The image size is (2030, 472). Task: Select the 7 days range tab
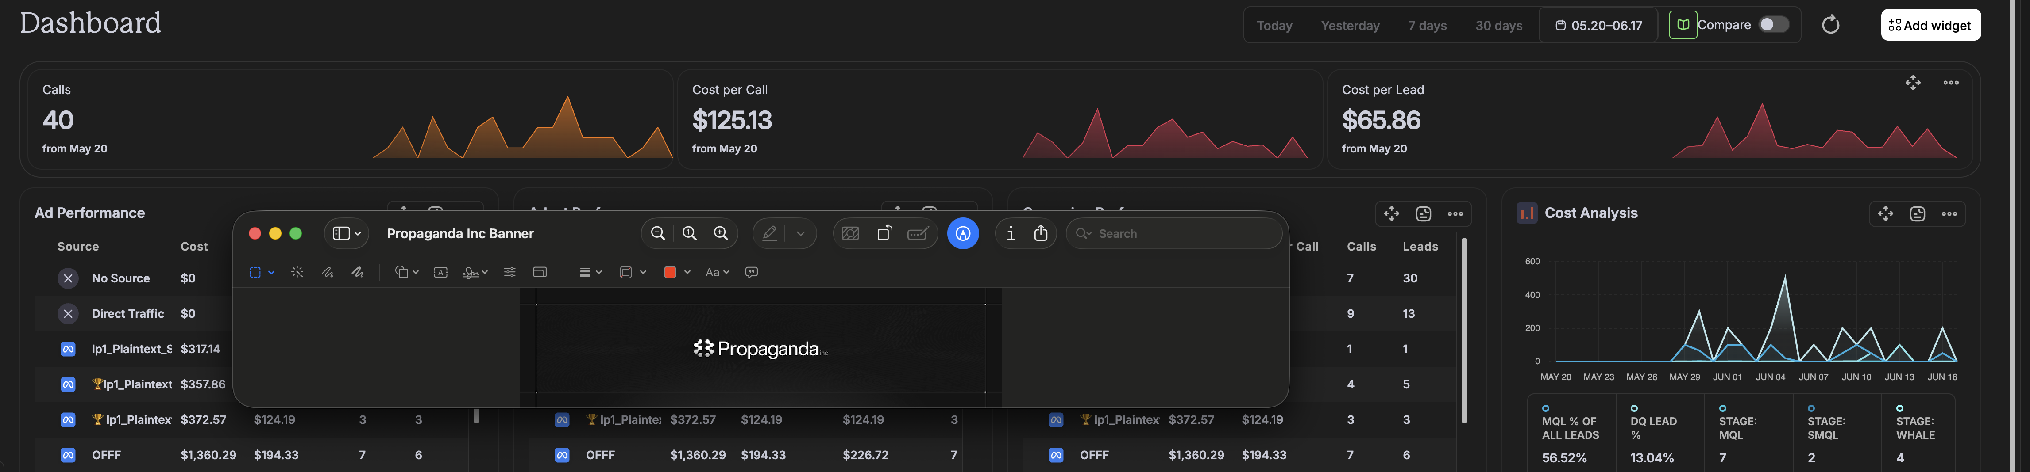pos(1427,25)
